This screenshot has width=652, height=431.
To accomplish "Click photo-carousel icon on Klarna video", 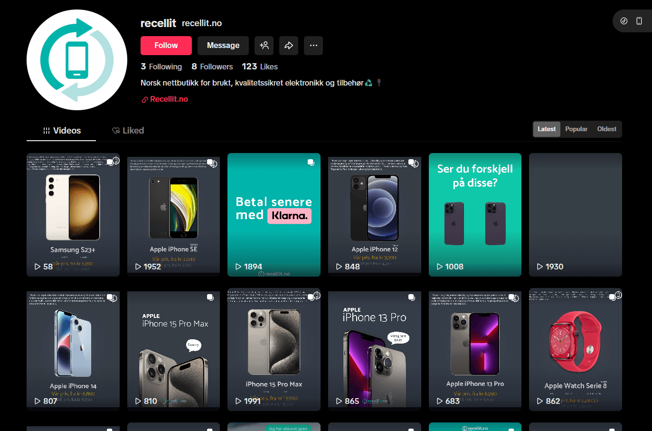I will coord(311,163).
